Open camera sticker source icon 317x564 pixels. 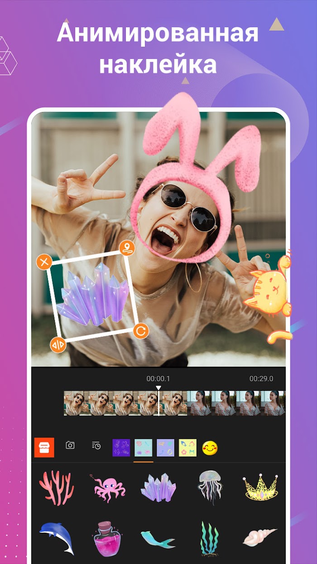70,445
